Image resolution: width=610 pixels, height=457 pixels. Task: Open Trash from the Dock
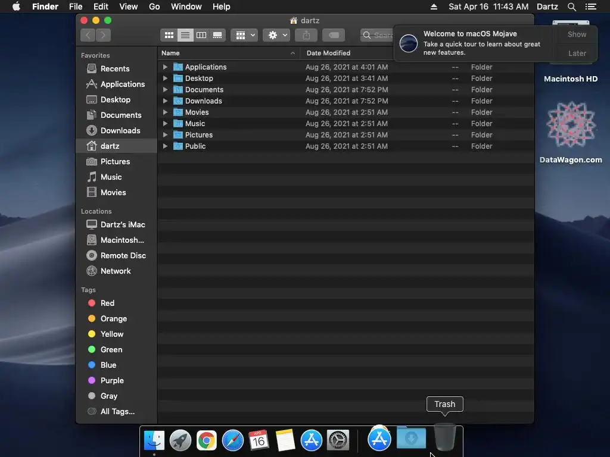[x=444, y=437]
